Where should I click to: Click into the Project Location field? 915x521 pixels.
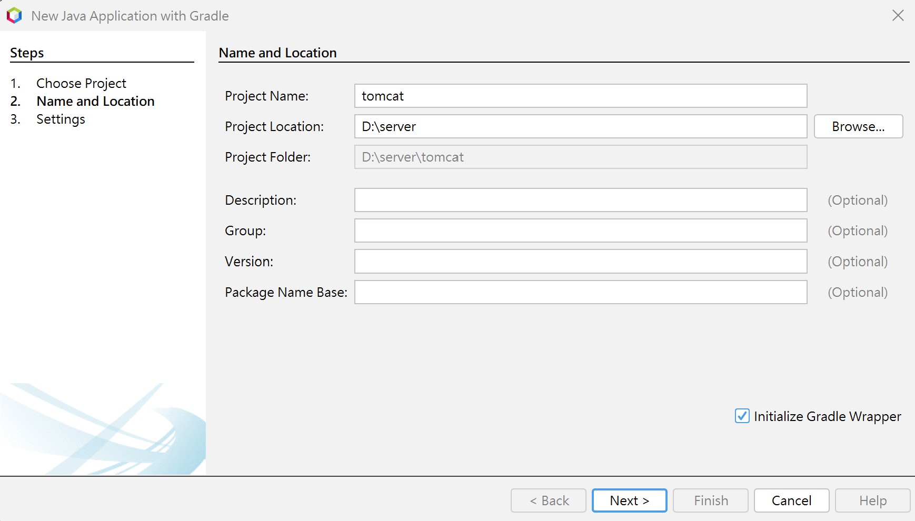580,126
